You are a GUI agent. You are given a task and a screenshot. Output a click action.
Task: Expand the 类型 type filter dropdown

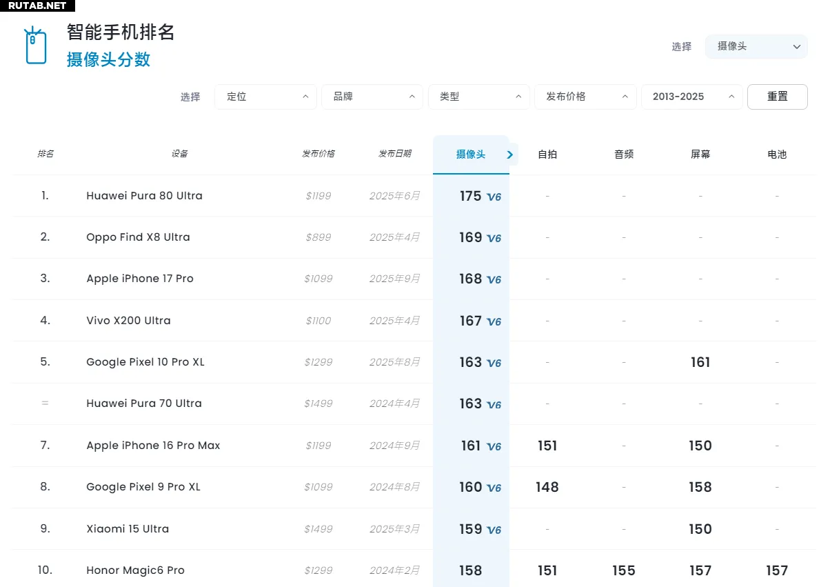tap(479, 97)
